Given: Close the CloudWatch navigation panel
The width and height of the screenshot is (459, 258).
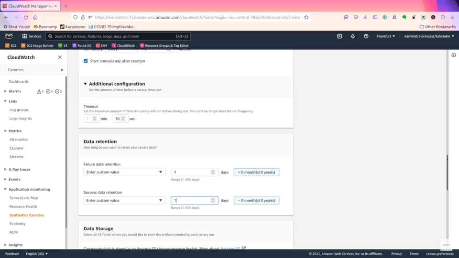Looking at the screenshot, I should click(x=60, y=57).
